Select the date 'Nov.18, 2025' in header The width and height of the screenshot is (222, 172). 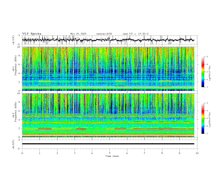78,34
